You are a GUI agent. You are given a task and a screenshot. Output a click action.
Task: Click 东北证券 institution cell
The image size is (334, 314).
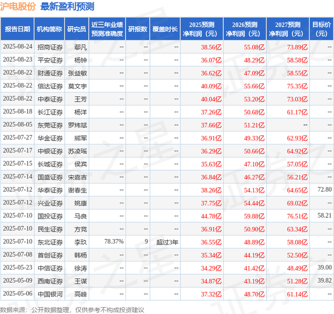50,242
